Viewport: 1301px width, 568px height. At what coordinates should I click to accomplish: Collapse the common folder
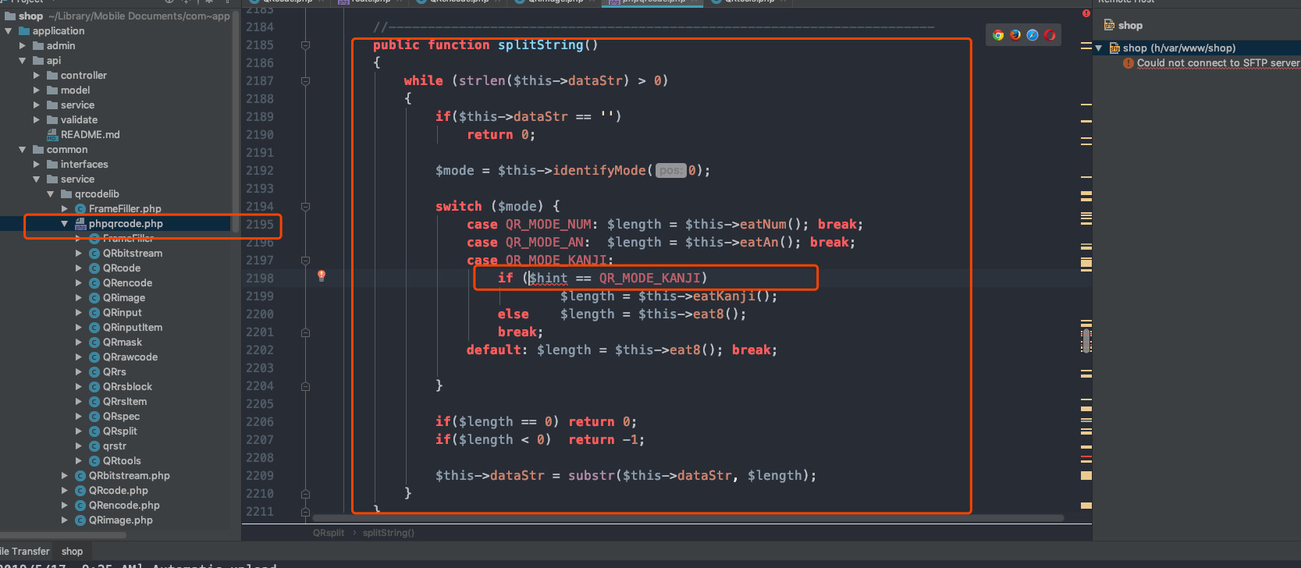[23, 150]
